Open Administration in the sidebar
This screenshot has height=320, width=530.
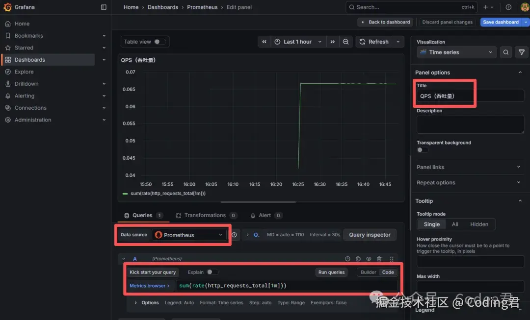coord(33,120)
